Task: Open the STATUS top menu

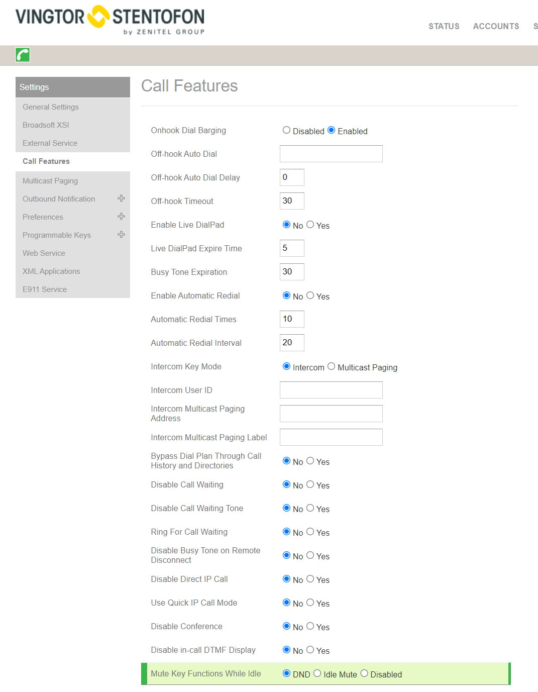Action: pos(444,26)
